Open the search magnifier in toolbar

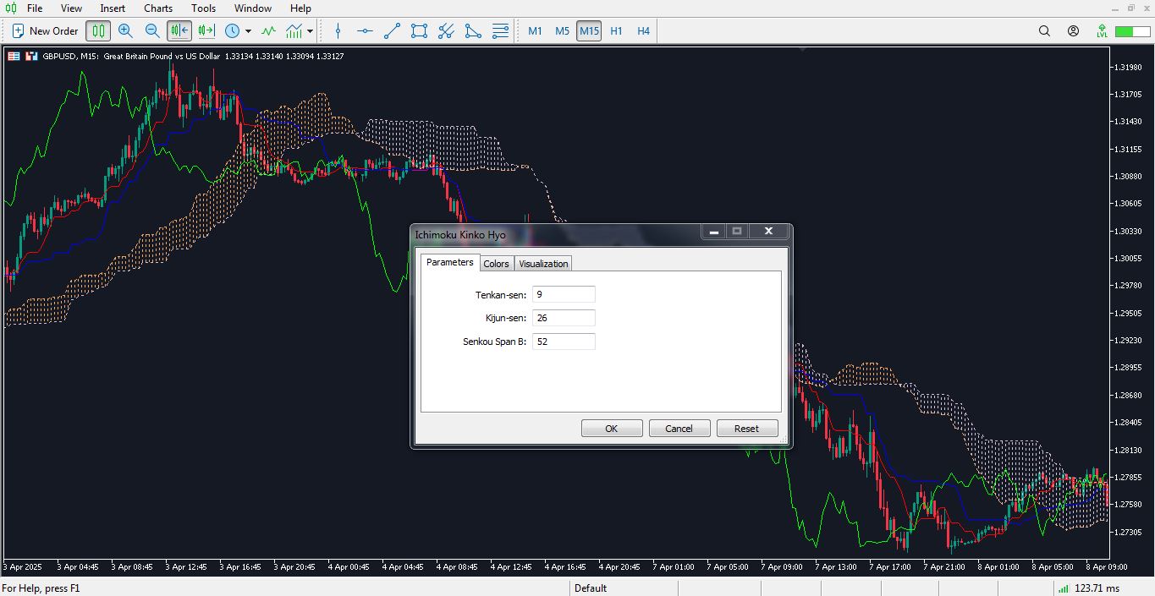[1044, 31]
